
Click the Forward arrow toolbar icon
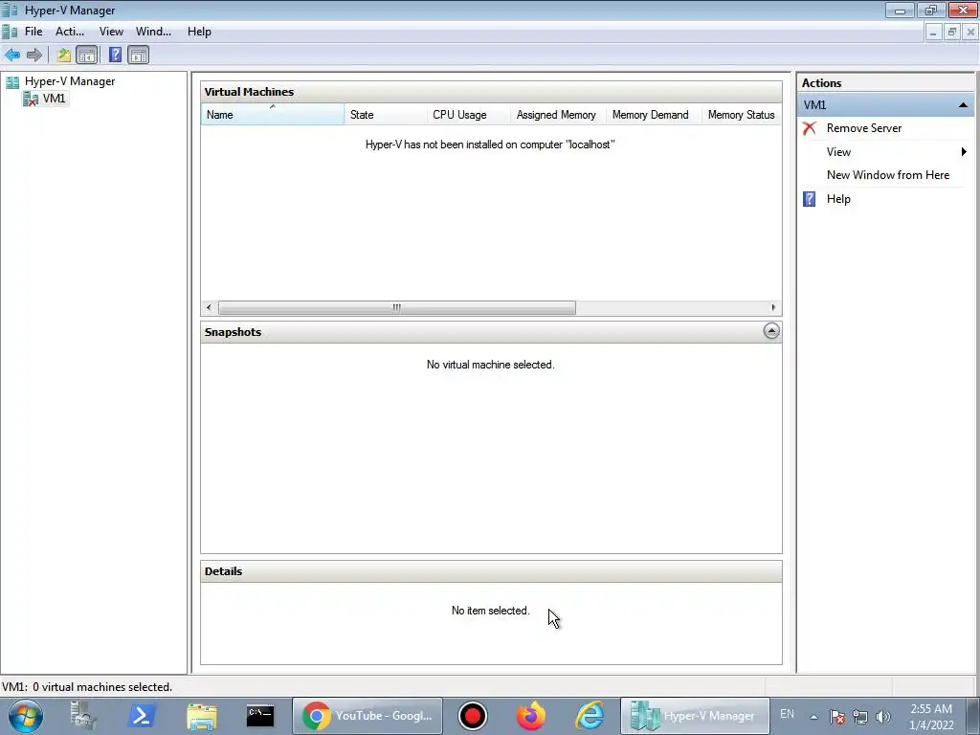click(x=34, y=55)
